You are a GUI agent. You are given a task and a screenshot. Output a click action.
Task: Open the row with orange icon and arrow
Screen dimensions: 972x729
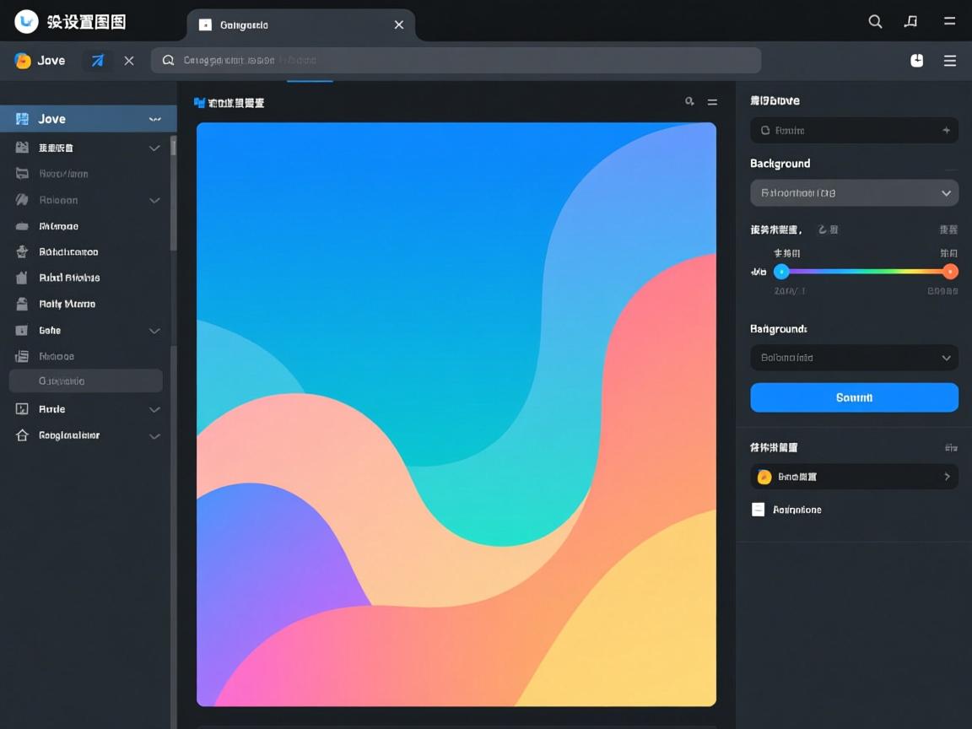tap(854, 477)
